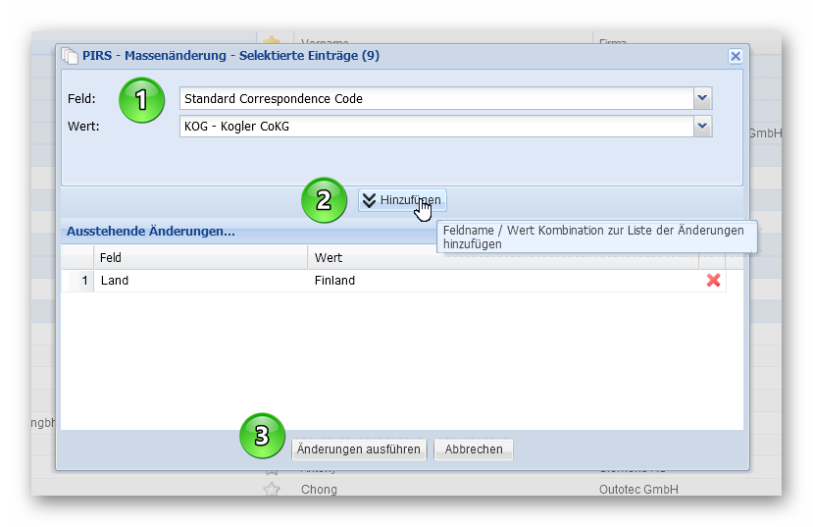Click the green step 2 badge
Image resolution: width=813 pixels, height=527 pixels.
(x=325, y=200)
